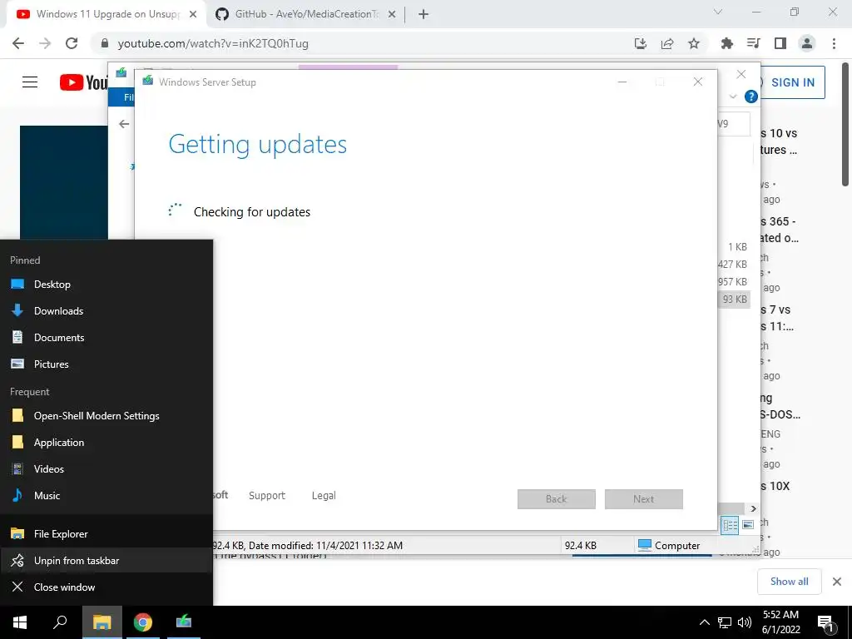Toggle Chrome side panel icon
The width and height of the screenshot is (852, 639).
tap(780, 43)
